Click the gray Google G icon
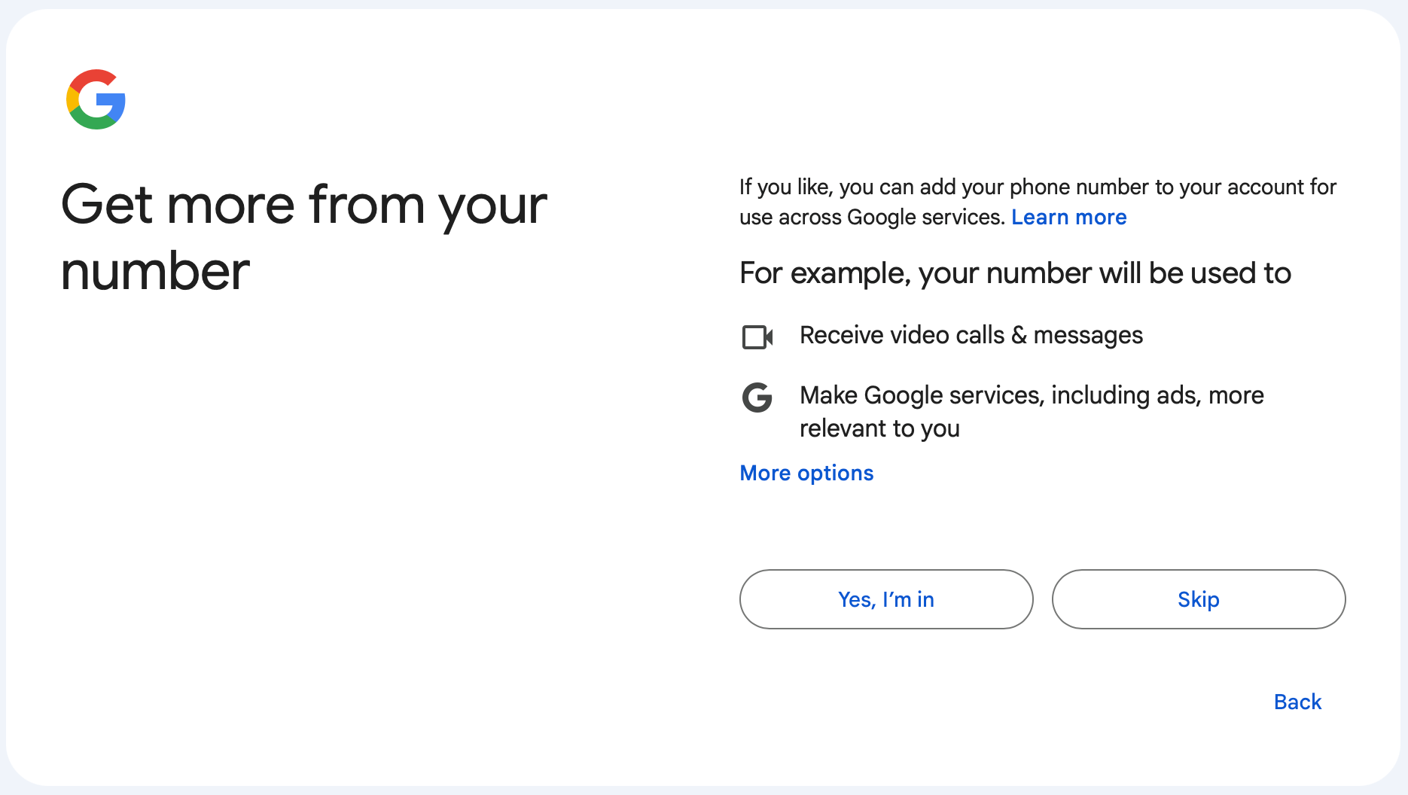Viewport: 1408px width, 795px height. coord(757,397)
